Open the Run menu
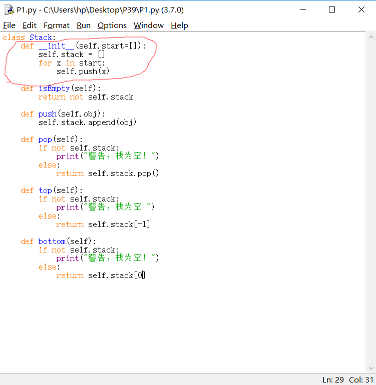The width and height of the screenshot is (376, 385). (84, 25)
